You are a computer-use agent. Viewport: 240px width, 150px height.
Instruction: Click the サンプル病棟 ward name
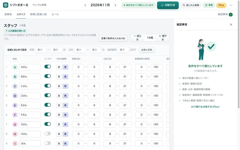39,5
